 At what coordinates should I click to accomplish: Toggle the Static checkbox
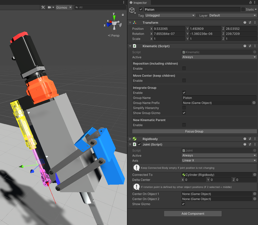[x=243, y=9]
